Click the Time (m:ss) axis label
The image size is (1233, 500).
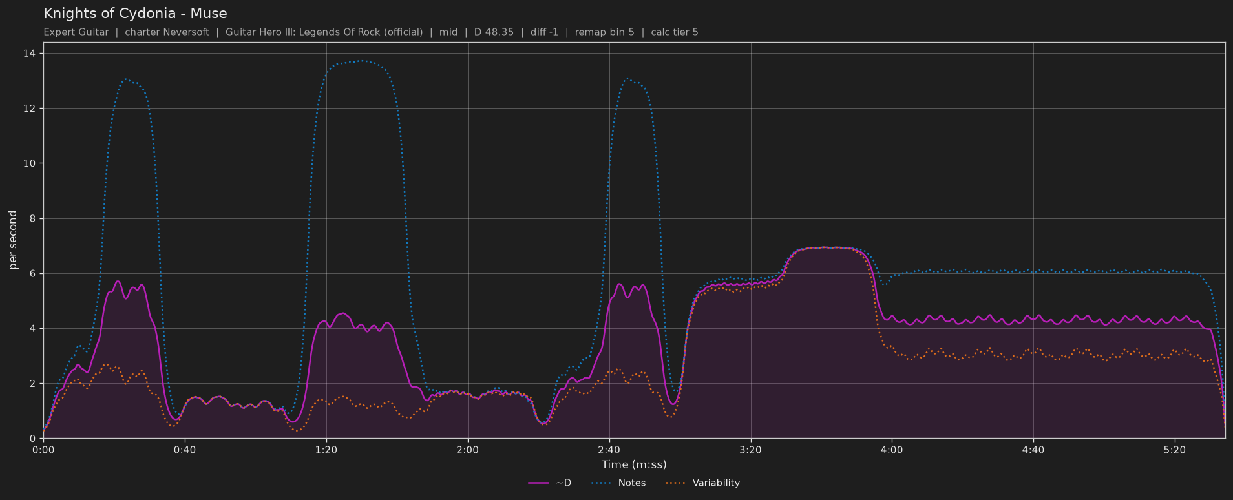pyautogui.click(x=634, y=464)
